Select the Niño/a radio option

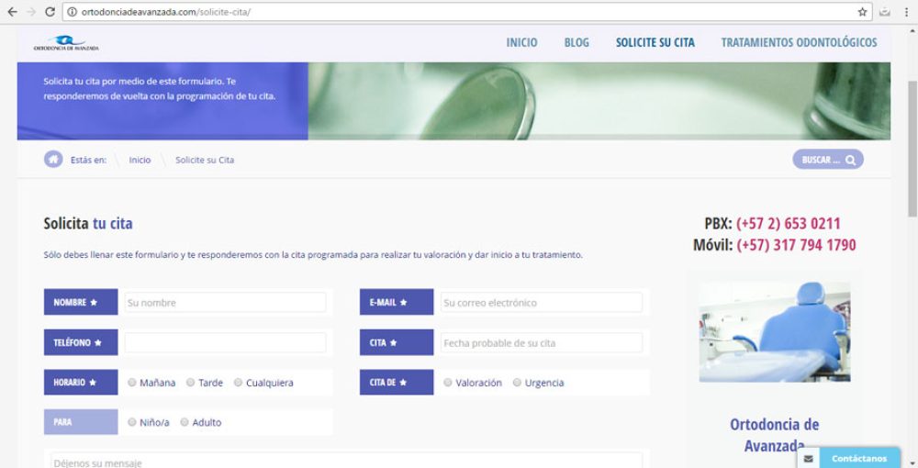133,423
